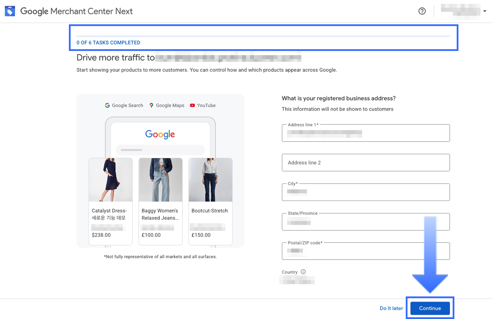Click the Country label
The width and height of the screenshot is (492, 319).
coord(289,272)
